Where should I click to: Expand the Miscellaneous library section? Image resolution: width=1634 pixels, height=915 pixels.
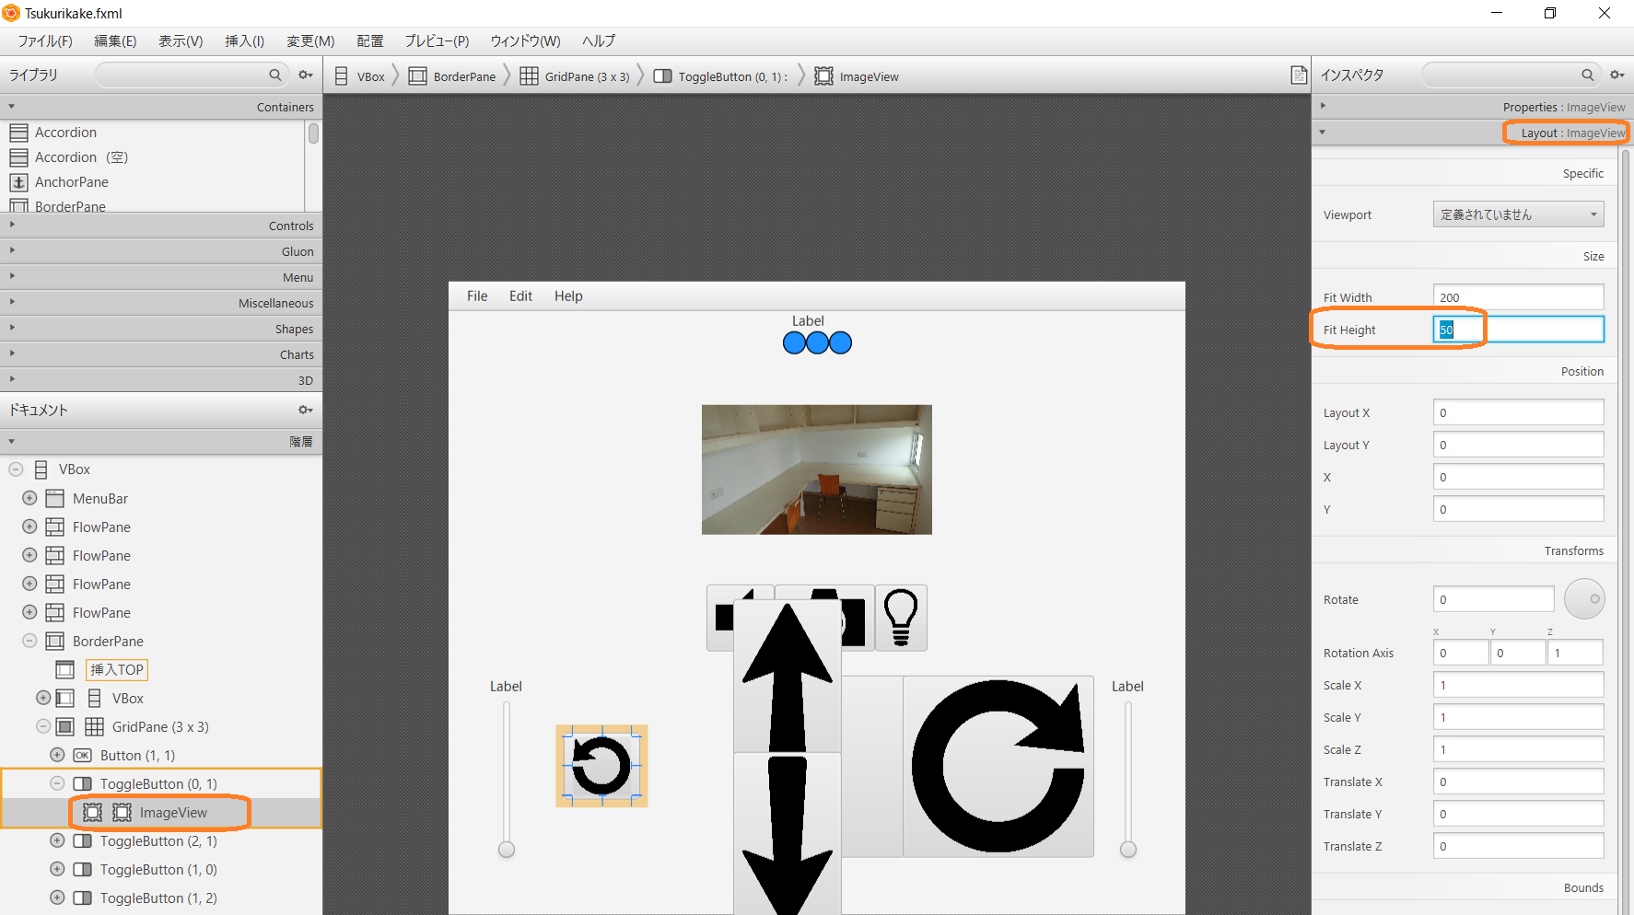[x=161, y=303]
